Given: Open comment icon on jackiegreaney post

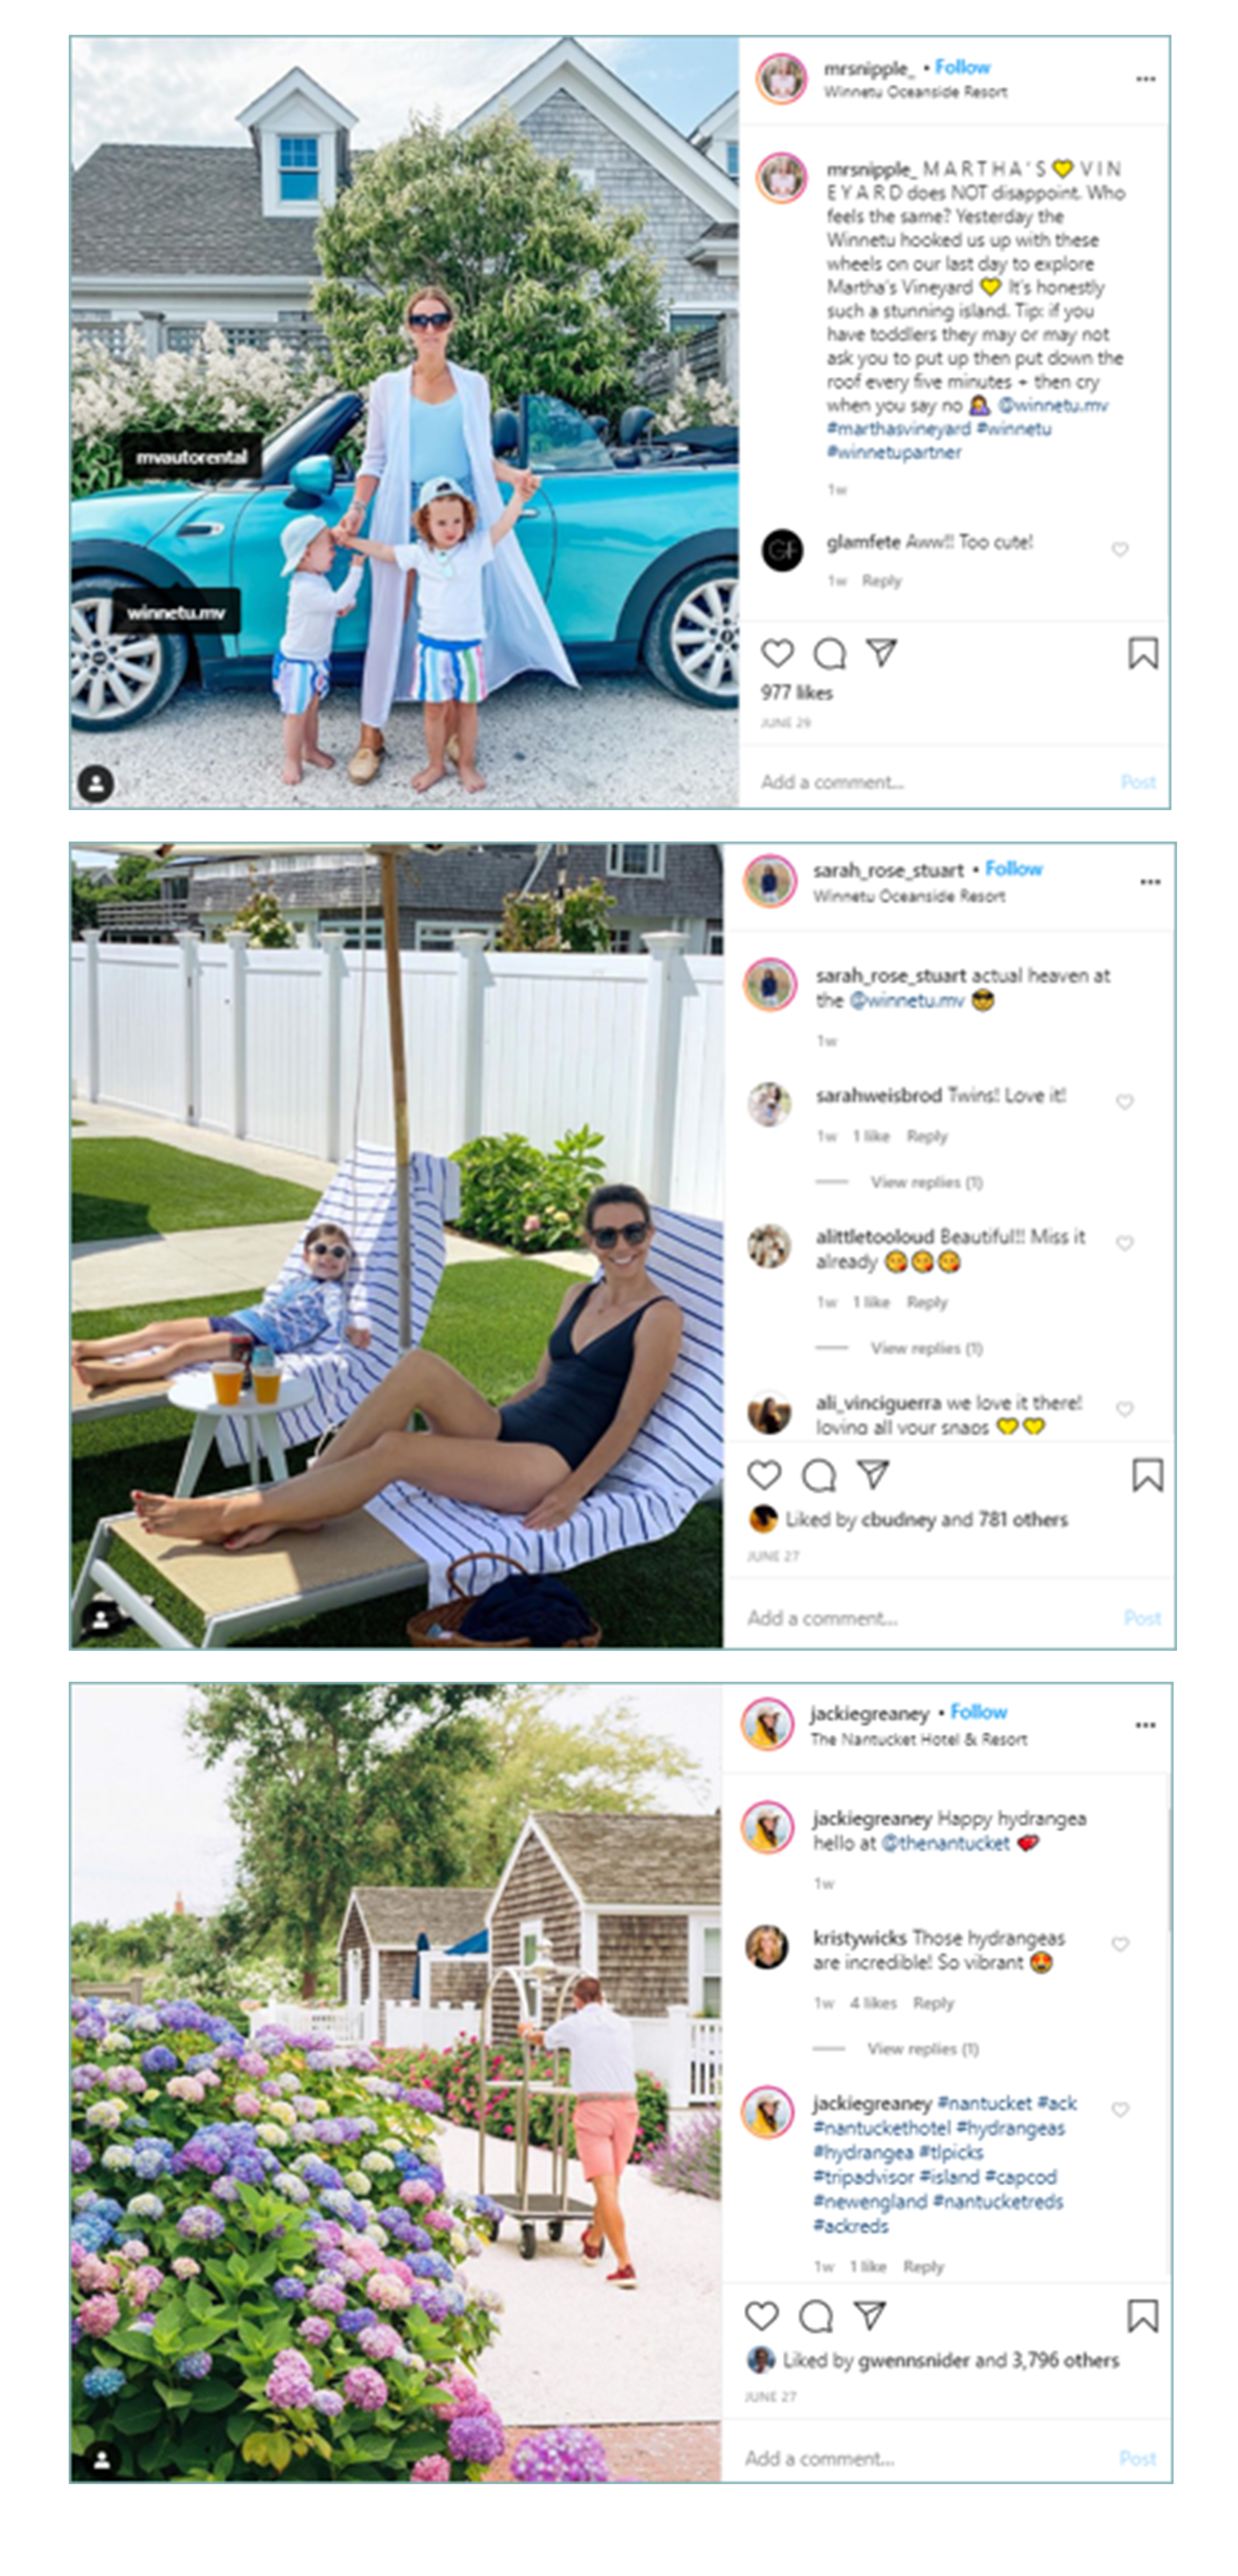Looking at the screenshot, I should (x=816, y=2315).
